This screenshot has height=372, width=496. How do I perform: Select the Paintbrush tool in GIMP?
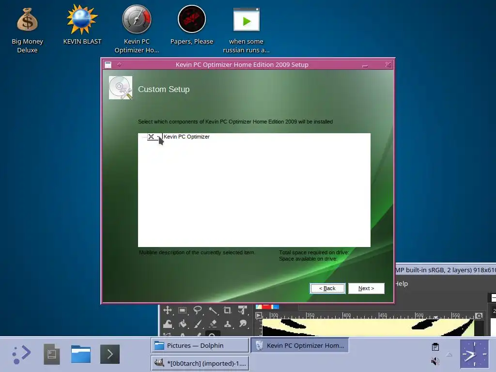click(x=198, y=324)
